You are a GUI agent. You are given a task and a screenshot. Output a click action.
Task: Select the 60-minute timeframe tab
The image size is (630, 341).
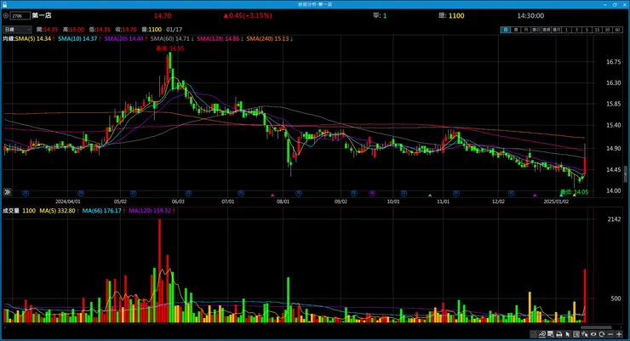pos(617,30)
